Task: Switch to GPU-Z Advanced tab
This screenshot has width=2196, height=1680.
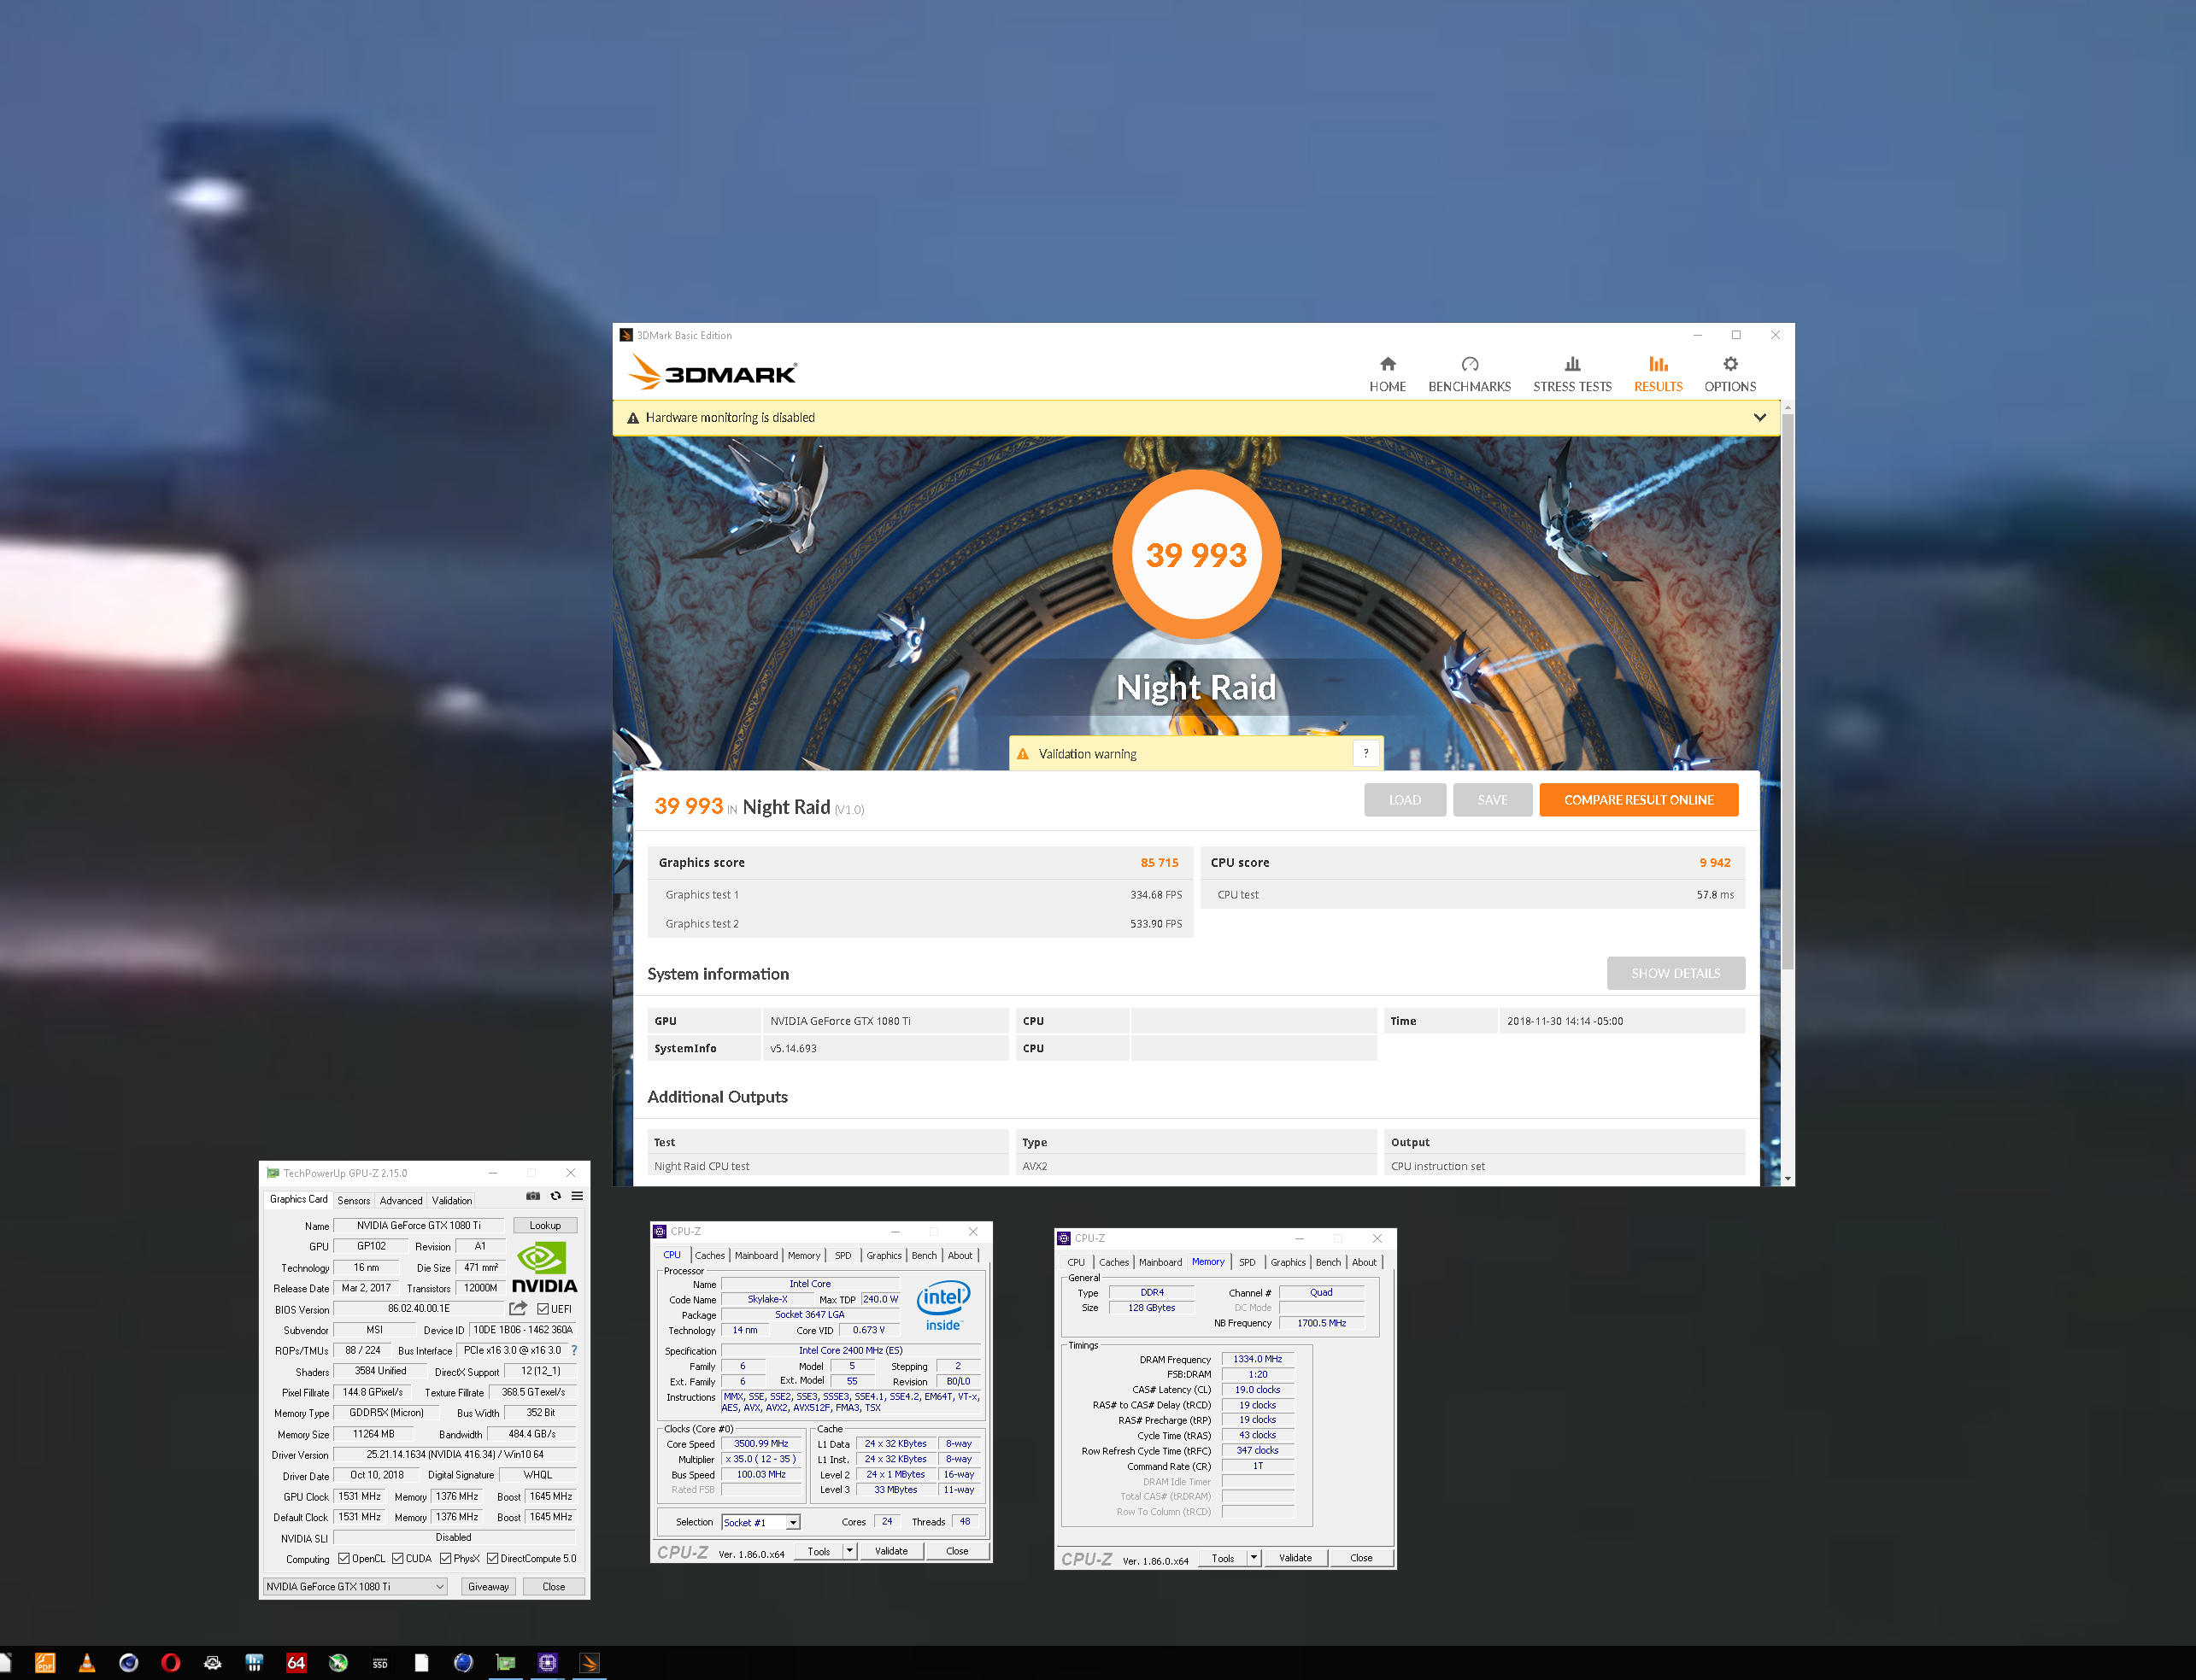Action: [x=400, y=1200]
